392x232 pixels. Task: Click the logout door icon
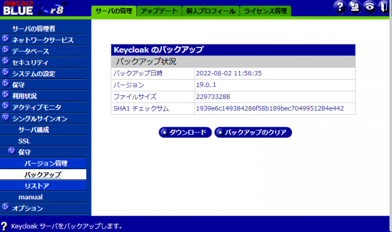(384, 7)
